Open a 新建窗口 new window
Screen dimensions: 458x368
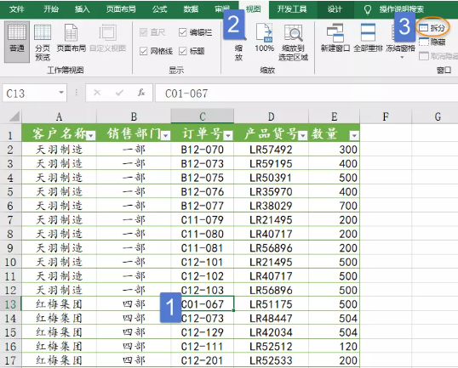click(335, 38)
